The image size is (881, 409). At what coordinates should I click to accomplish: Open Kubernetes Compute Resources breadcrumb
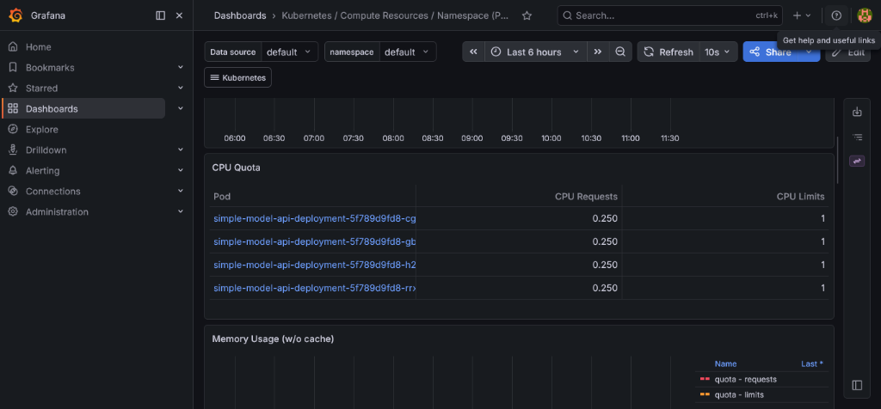point(395,15)
